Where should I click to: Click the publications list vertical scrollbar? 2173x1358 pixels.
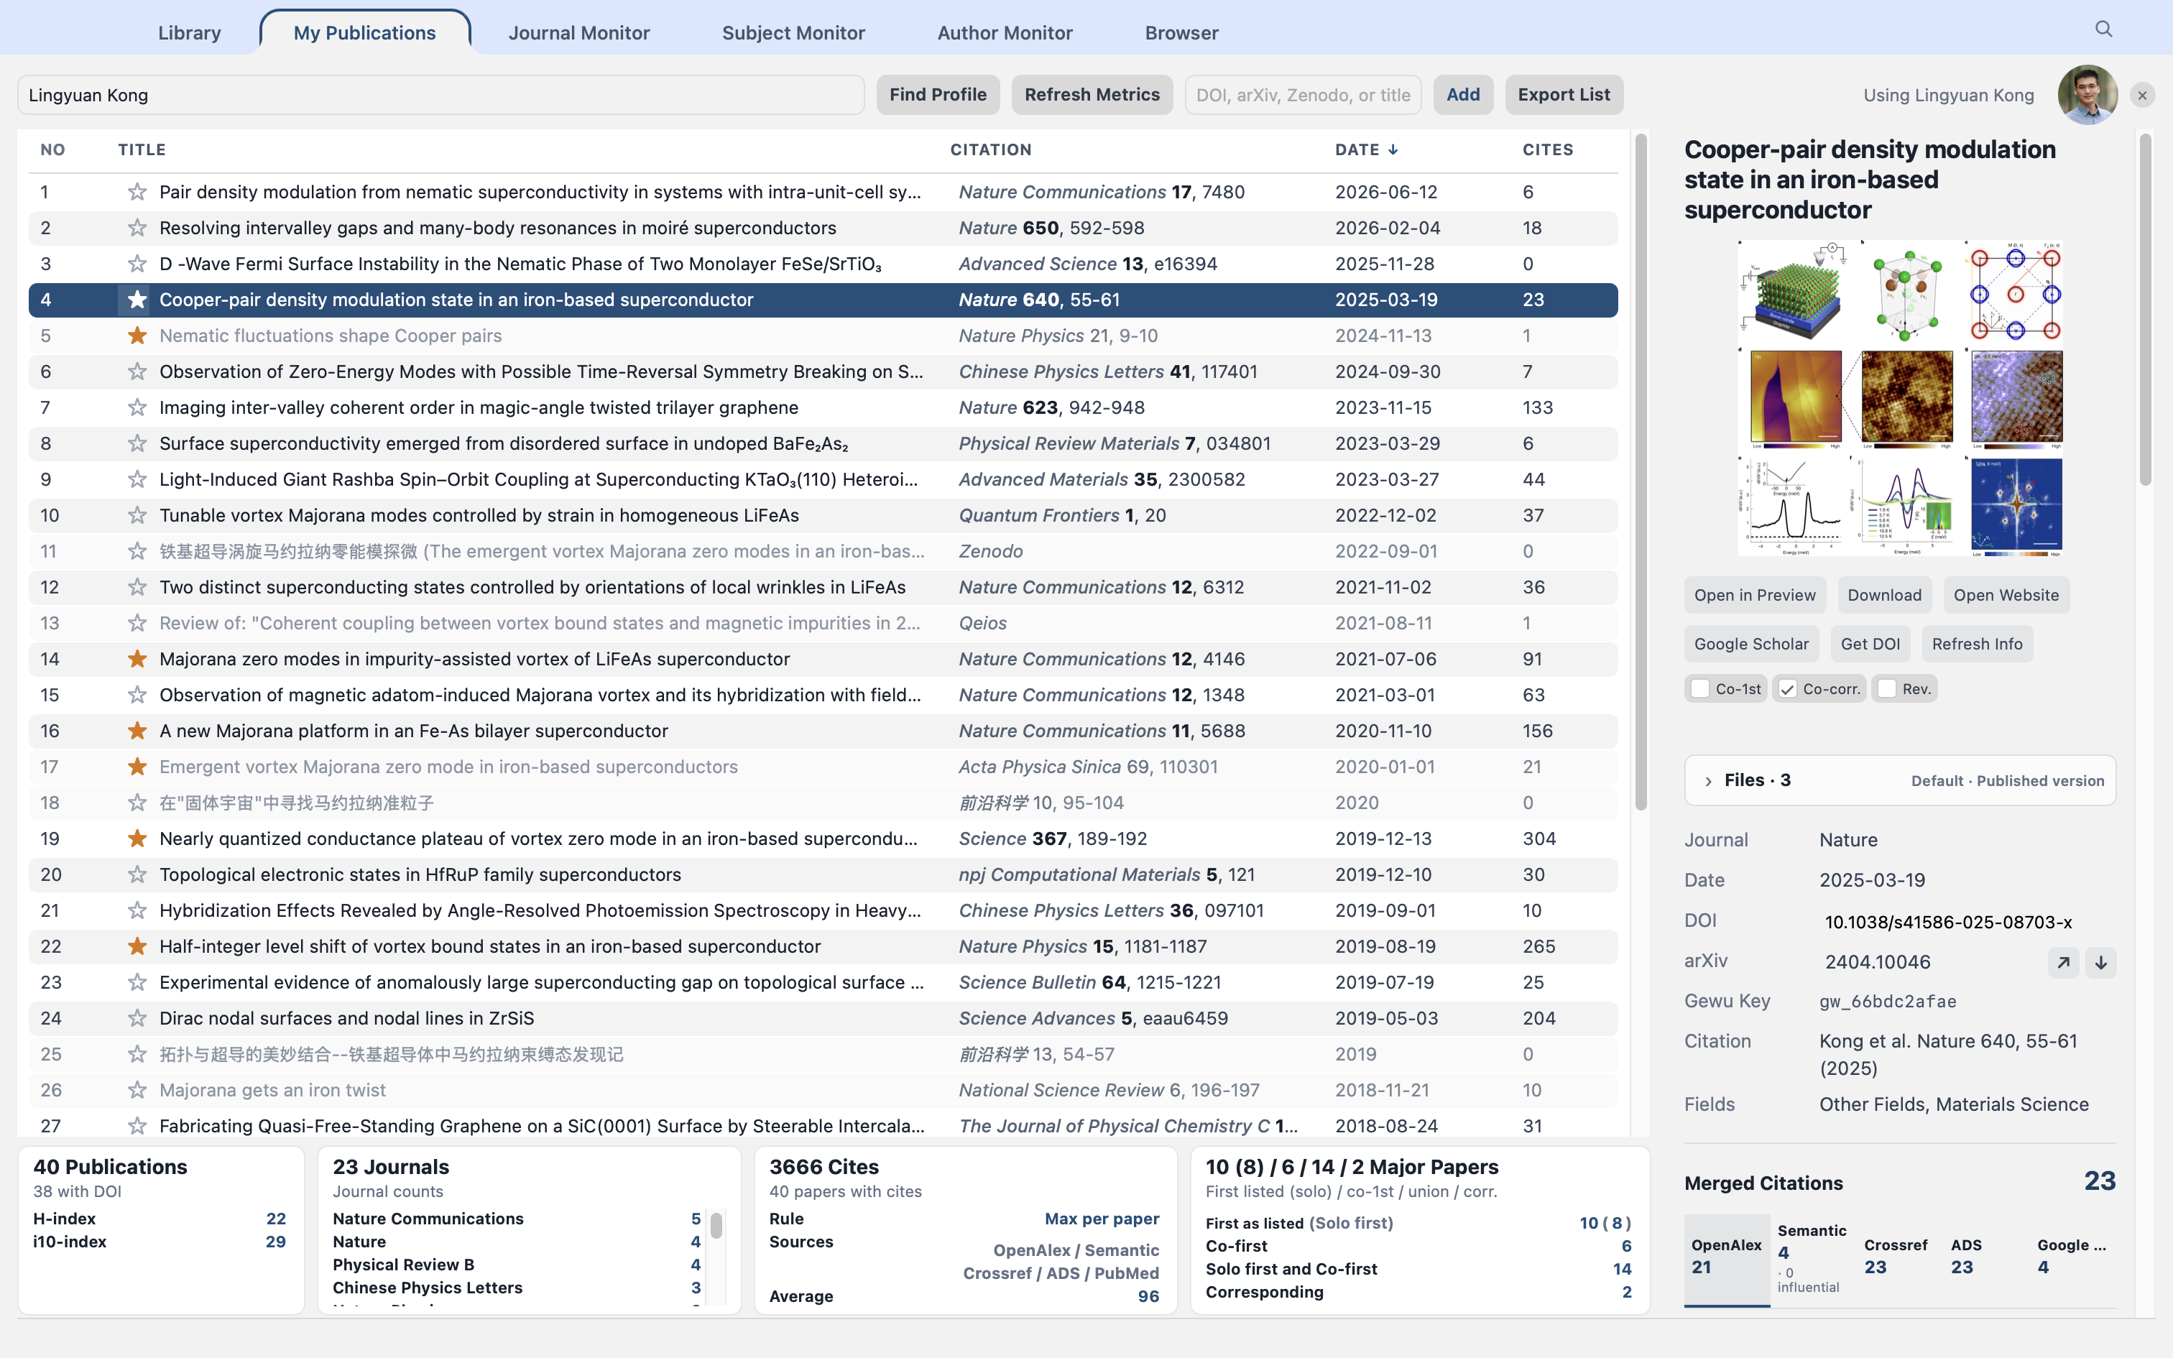tap(1641, 471)
